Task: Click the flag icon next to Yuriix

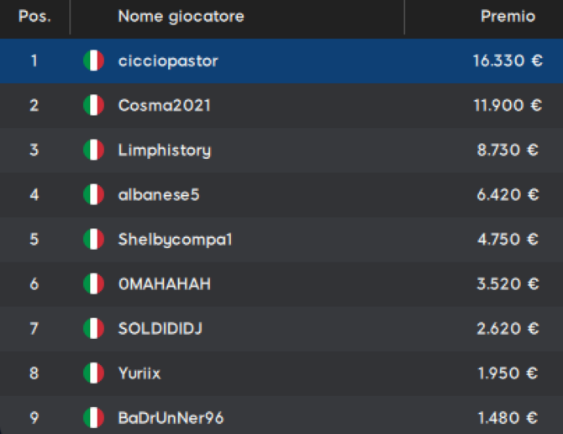Action: (x=94, y=373)
